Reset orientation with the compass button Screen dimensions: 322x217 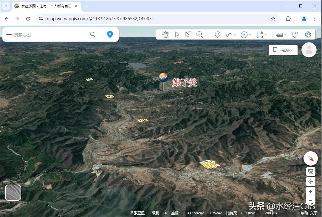tap(310, 159)
